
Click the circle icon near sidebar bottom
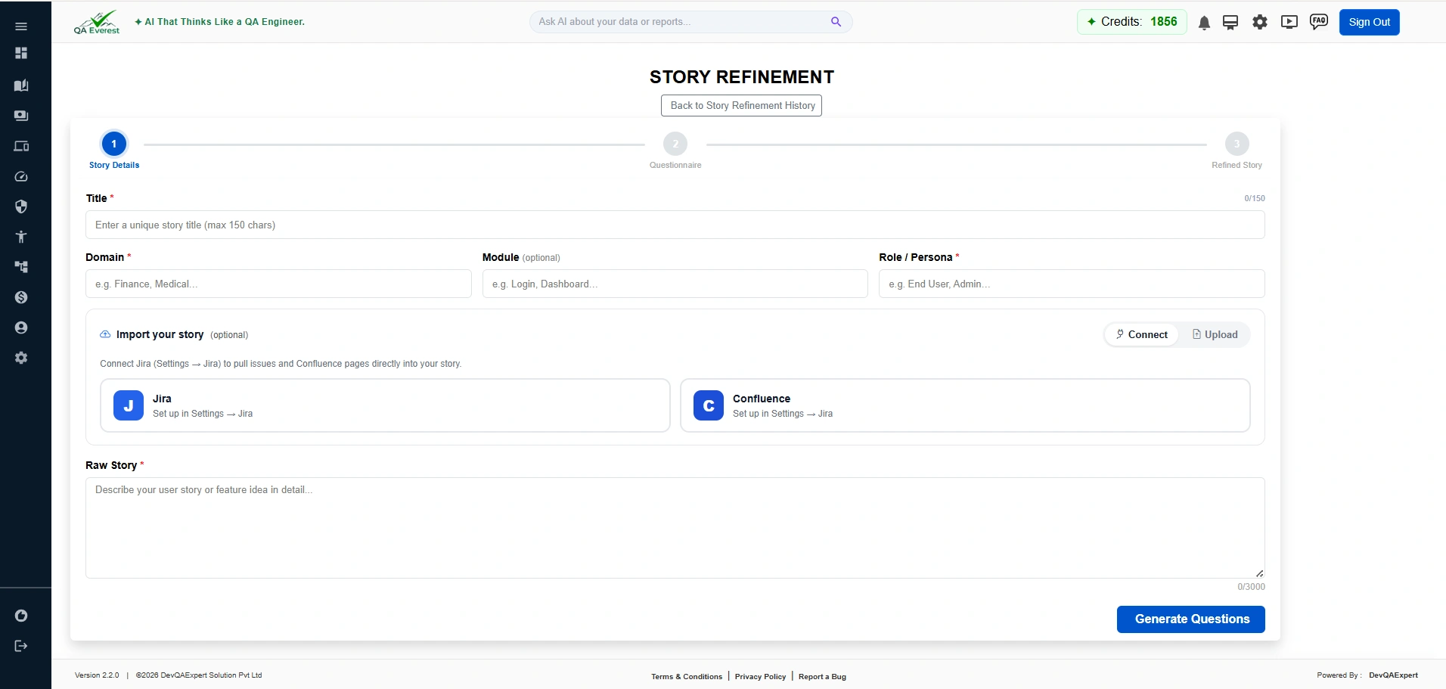pos(21,616)
